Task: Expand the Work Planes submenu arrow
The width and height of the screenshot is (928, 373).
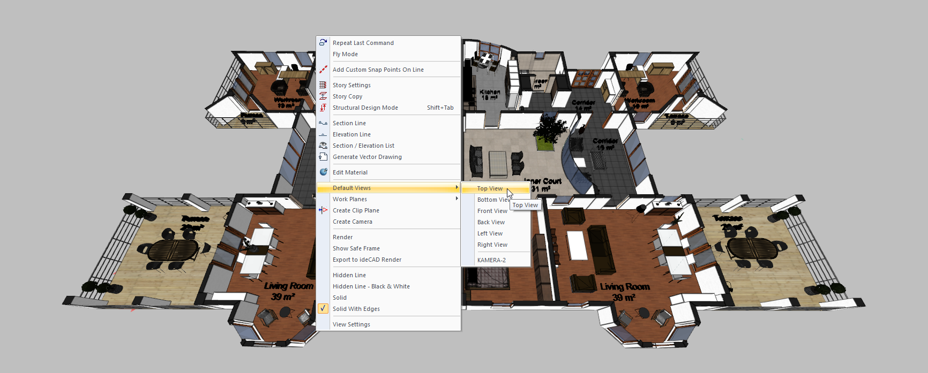Action: pyautogui.click(x=456, y=199)
